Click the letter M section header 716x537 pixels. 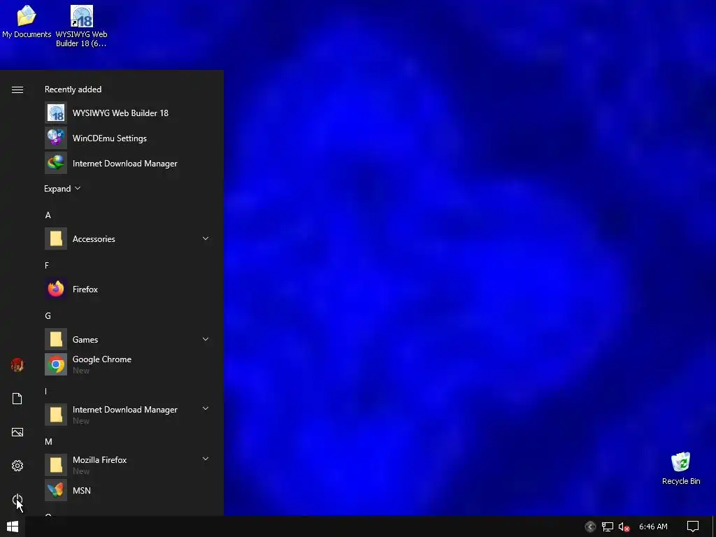[x=48, y=442]
